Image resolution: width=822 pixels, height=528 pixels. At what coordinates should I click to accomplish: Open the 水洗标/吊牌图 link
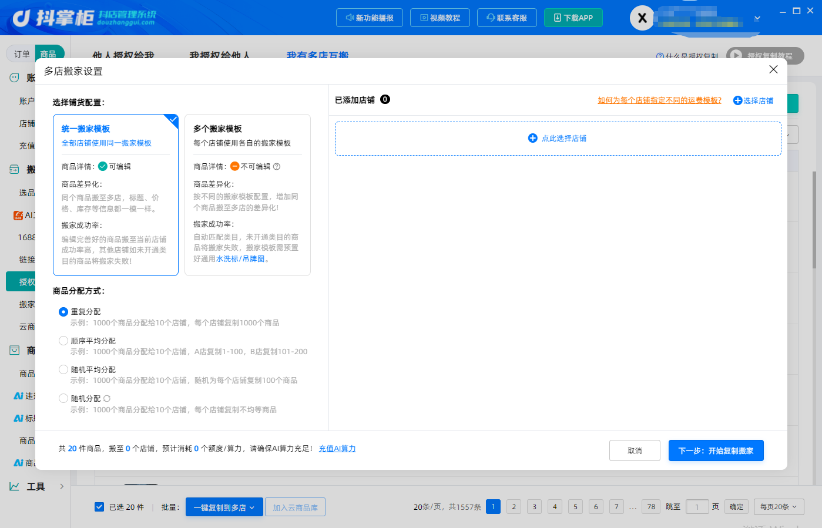[240, 259]
